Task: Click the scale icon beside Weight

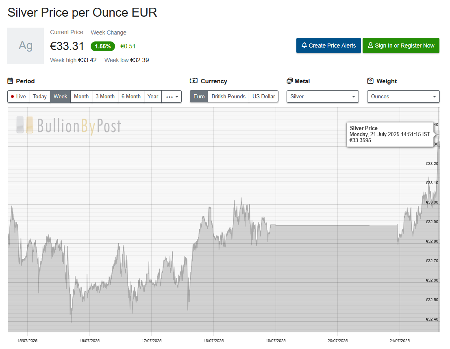Action: 370,81
